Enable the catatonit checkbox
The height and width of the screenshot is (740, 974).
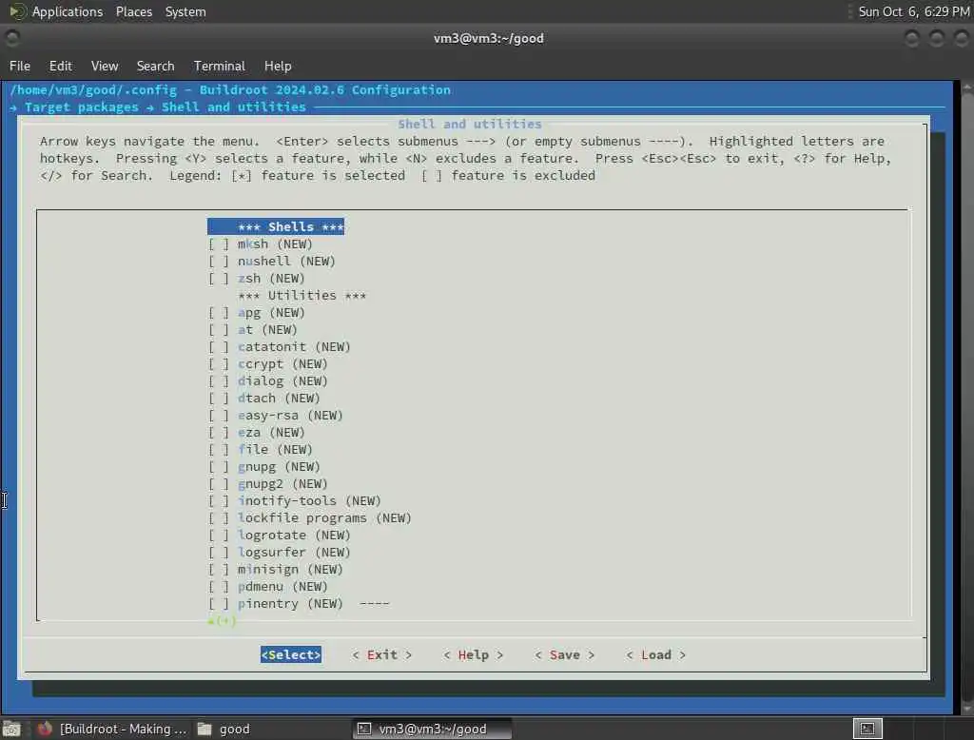coord(218,347)
